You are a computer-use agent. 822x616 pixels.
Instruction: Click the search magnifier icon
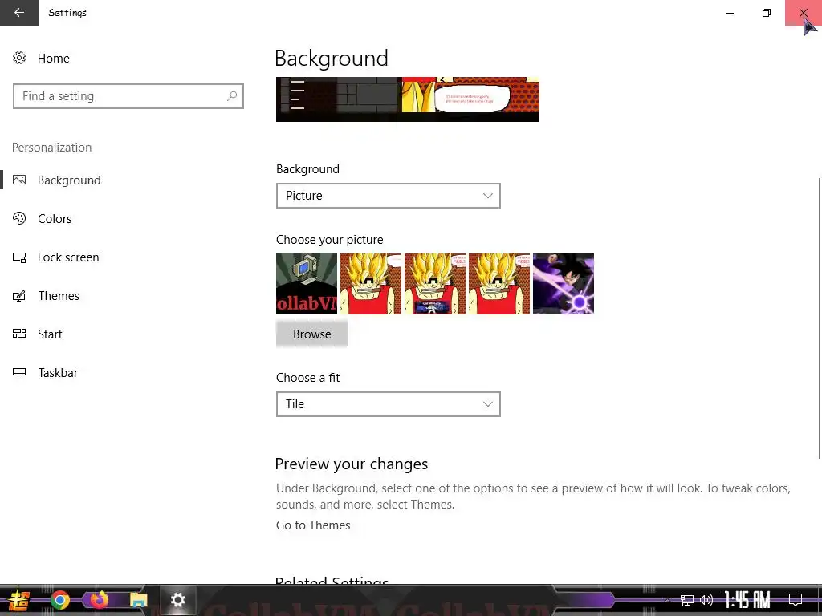pyautogui.click(x=232, y=96)
